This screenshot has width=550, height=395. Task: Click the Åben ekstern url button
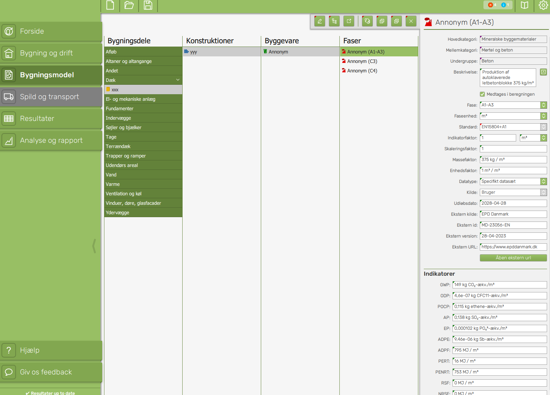[513, 258]
